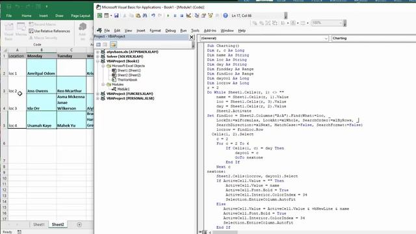Open Excel's File tab
Screen dimensions: 416x234
coord(9,16)
